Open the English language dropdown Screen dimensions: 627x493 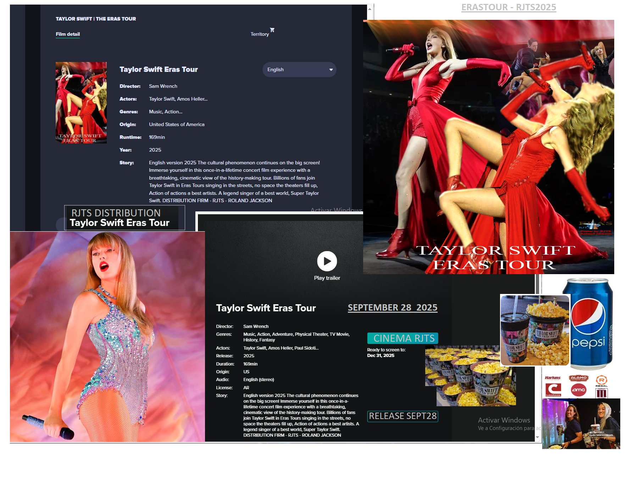click(x=299, y=69)
